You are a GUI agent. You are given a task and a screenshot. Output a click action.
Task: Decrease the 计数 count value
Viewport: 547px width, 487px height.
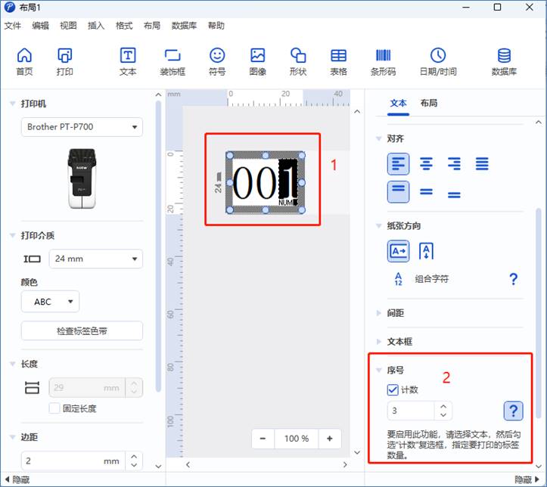(443, 415)
